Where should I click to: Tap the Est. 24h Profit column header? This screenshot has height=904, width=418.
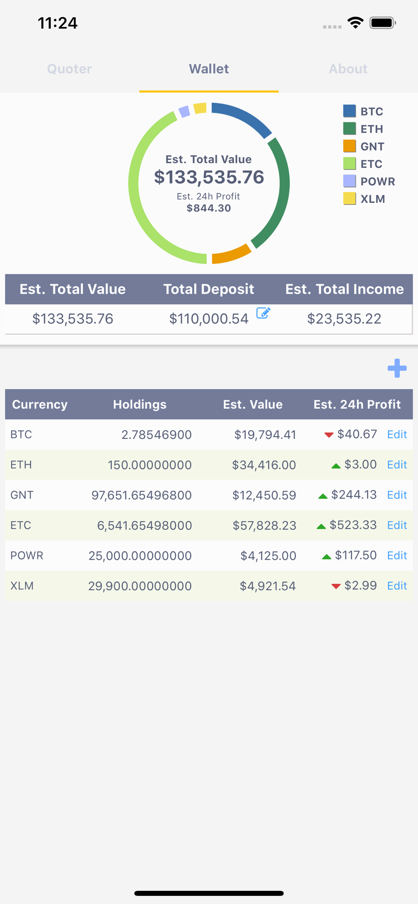pos(357,404)
